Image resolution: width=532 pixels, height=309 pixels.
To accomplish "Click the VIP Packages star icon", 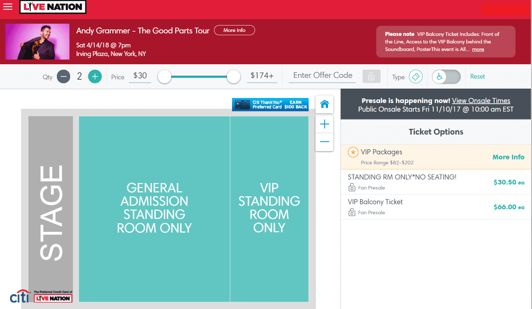I will 353,152.
